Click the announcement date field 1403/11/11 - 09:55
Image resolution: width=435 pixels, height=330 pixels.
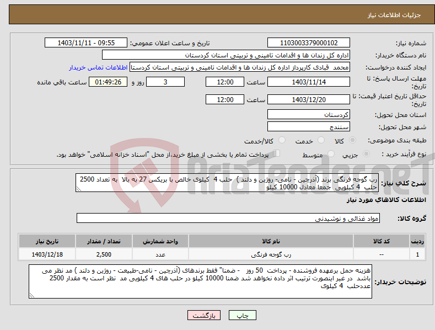[x=85, y=43]
